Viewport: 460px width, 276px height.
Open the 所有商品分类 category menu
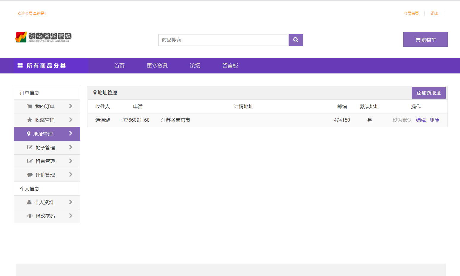pos(51,66)
